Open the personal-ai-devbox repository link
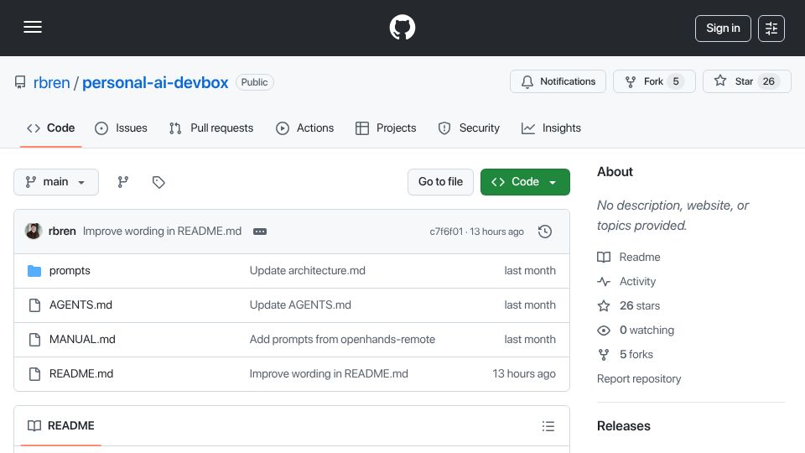The image size is (805, 453). (x=155, y=82)
